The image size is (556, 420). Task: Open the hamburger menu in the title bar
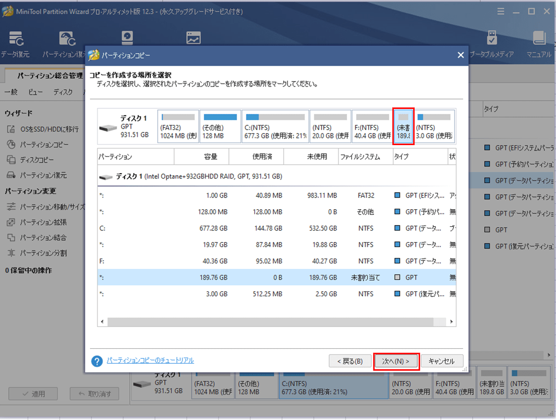coord(500,11)
